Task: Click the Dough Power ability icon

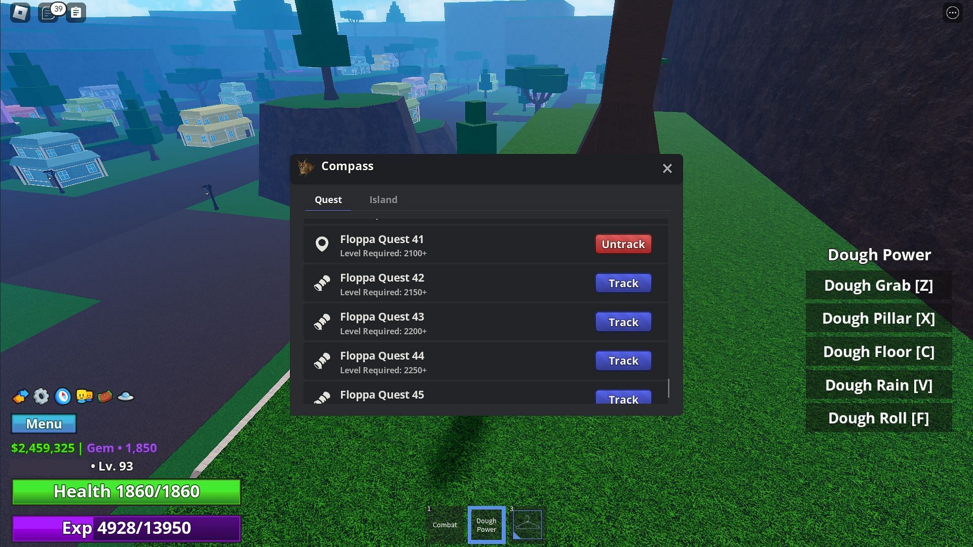Action: [486, 525]
